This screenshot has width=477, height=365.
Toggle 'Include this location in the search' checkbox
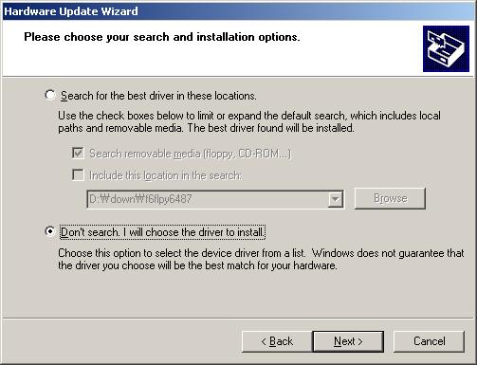click(78, 174)
